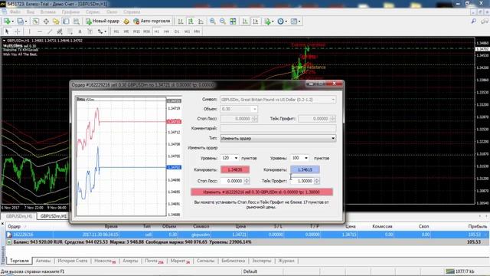490x276 pixels.
Task: Select the Fibonacci retracement tool
Action: (x=70, y=31)
